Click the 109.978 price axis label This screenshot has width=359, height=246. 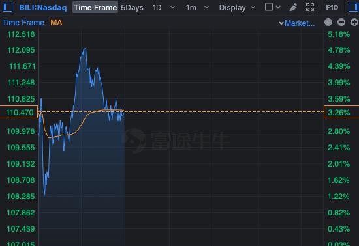[21, 131]
